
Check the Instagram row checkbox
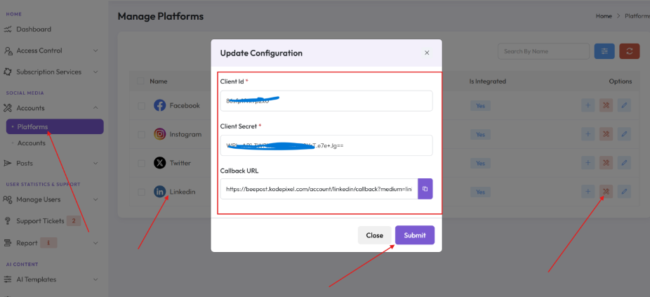tap(141, 134)
